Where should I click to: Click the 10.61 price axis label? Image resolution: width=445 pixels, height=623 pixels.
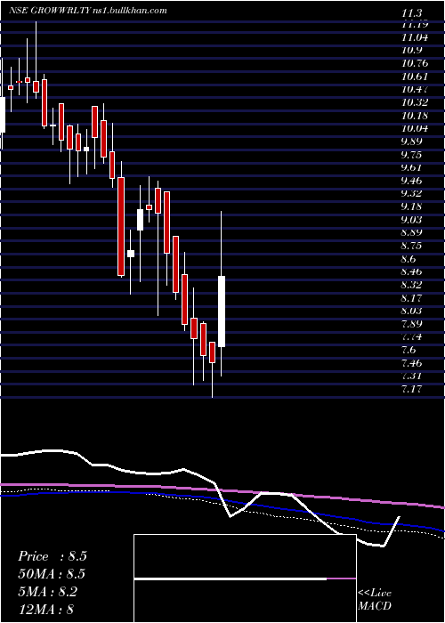(x=414, y=77)
